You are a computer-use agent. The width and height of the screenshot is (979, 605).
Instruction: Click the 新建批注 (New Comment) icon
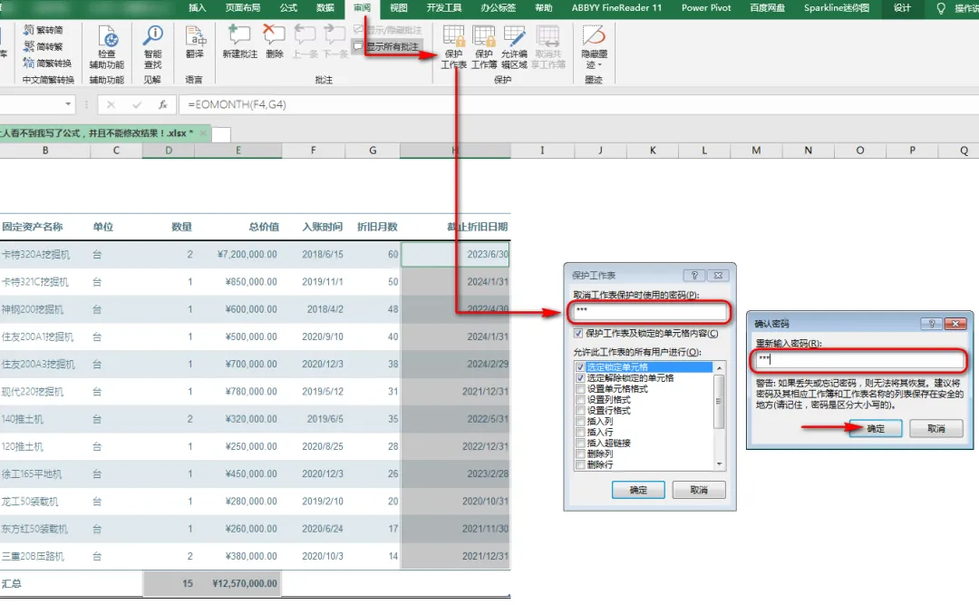[x=239, y=42]
